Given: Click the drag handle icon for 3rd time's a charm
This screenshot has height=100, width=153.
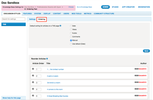Looking at the screenshot, I should click(x=33, y=82).
